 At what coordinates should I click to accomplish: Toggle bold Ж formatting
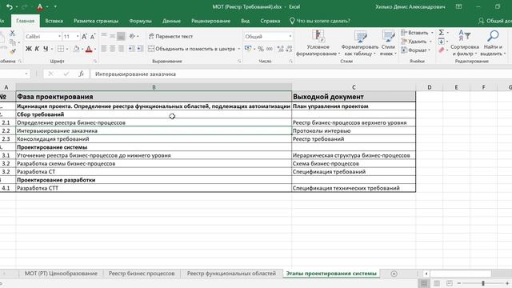pyautogui.click(x=29, y=49)
